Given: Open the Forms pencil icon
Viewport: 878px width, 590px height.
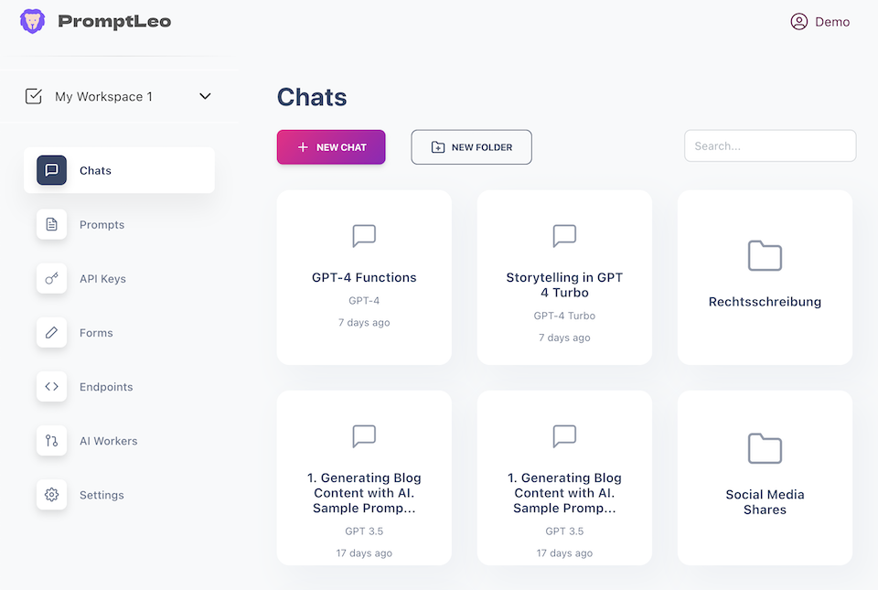Looking at the screenshot, I should (51, 333).
